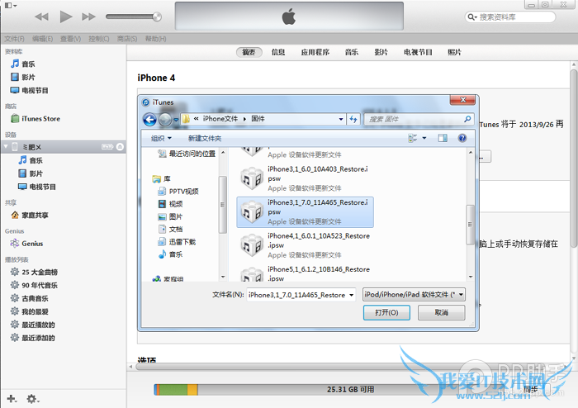Viewport: 578px width, 408px height.
Task: Skip forward to the next track
Action: (88, 17)
